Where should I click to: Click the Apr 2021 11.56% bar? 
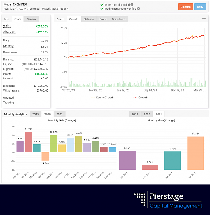coord(196,153)
